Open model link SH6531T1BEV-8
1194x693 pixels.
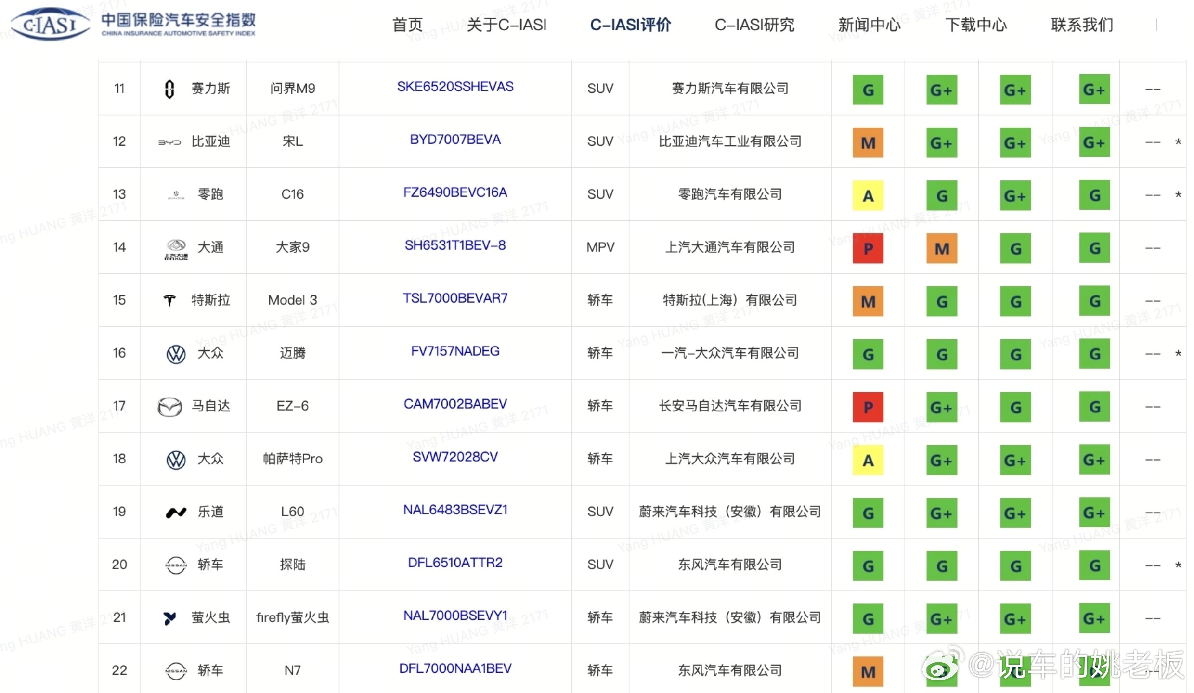click(455, 245)
